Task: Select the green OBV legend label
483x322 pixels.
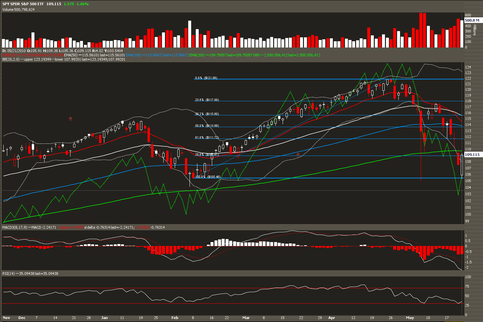Action: 256,55
